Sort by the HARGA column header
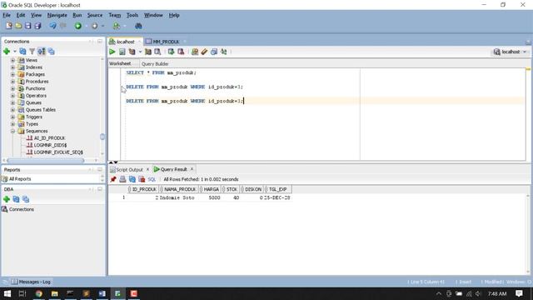533x300 pixels. 211,189
